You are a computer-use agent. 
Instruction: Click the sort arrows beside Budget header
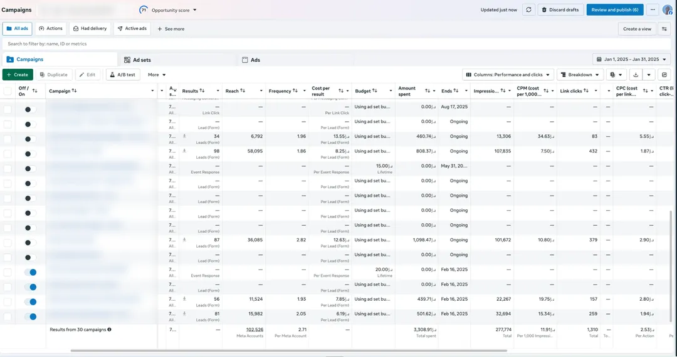click(x=375, y=91)
